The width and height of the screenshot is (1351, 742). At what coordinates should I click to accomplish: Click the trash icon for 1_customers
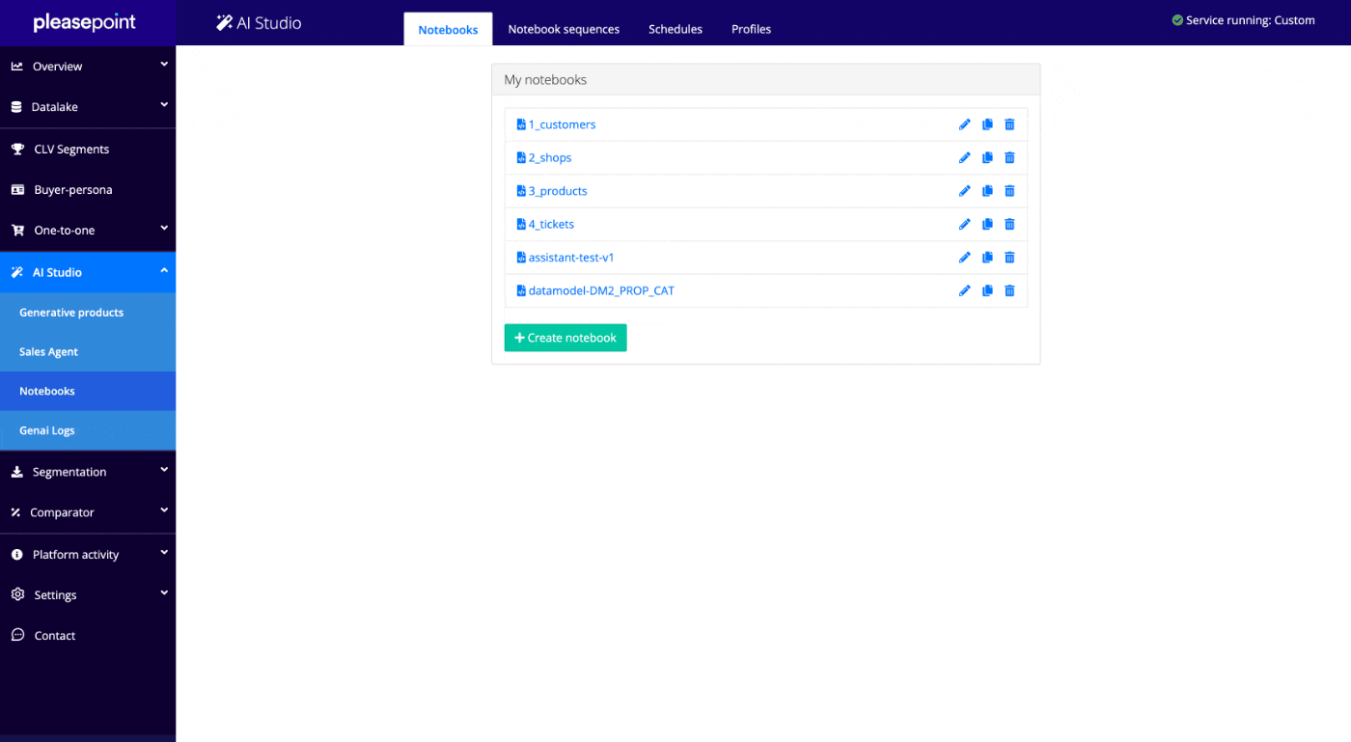click(x=1009, y=124)
